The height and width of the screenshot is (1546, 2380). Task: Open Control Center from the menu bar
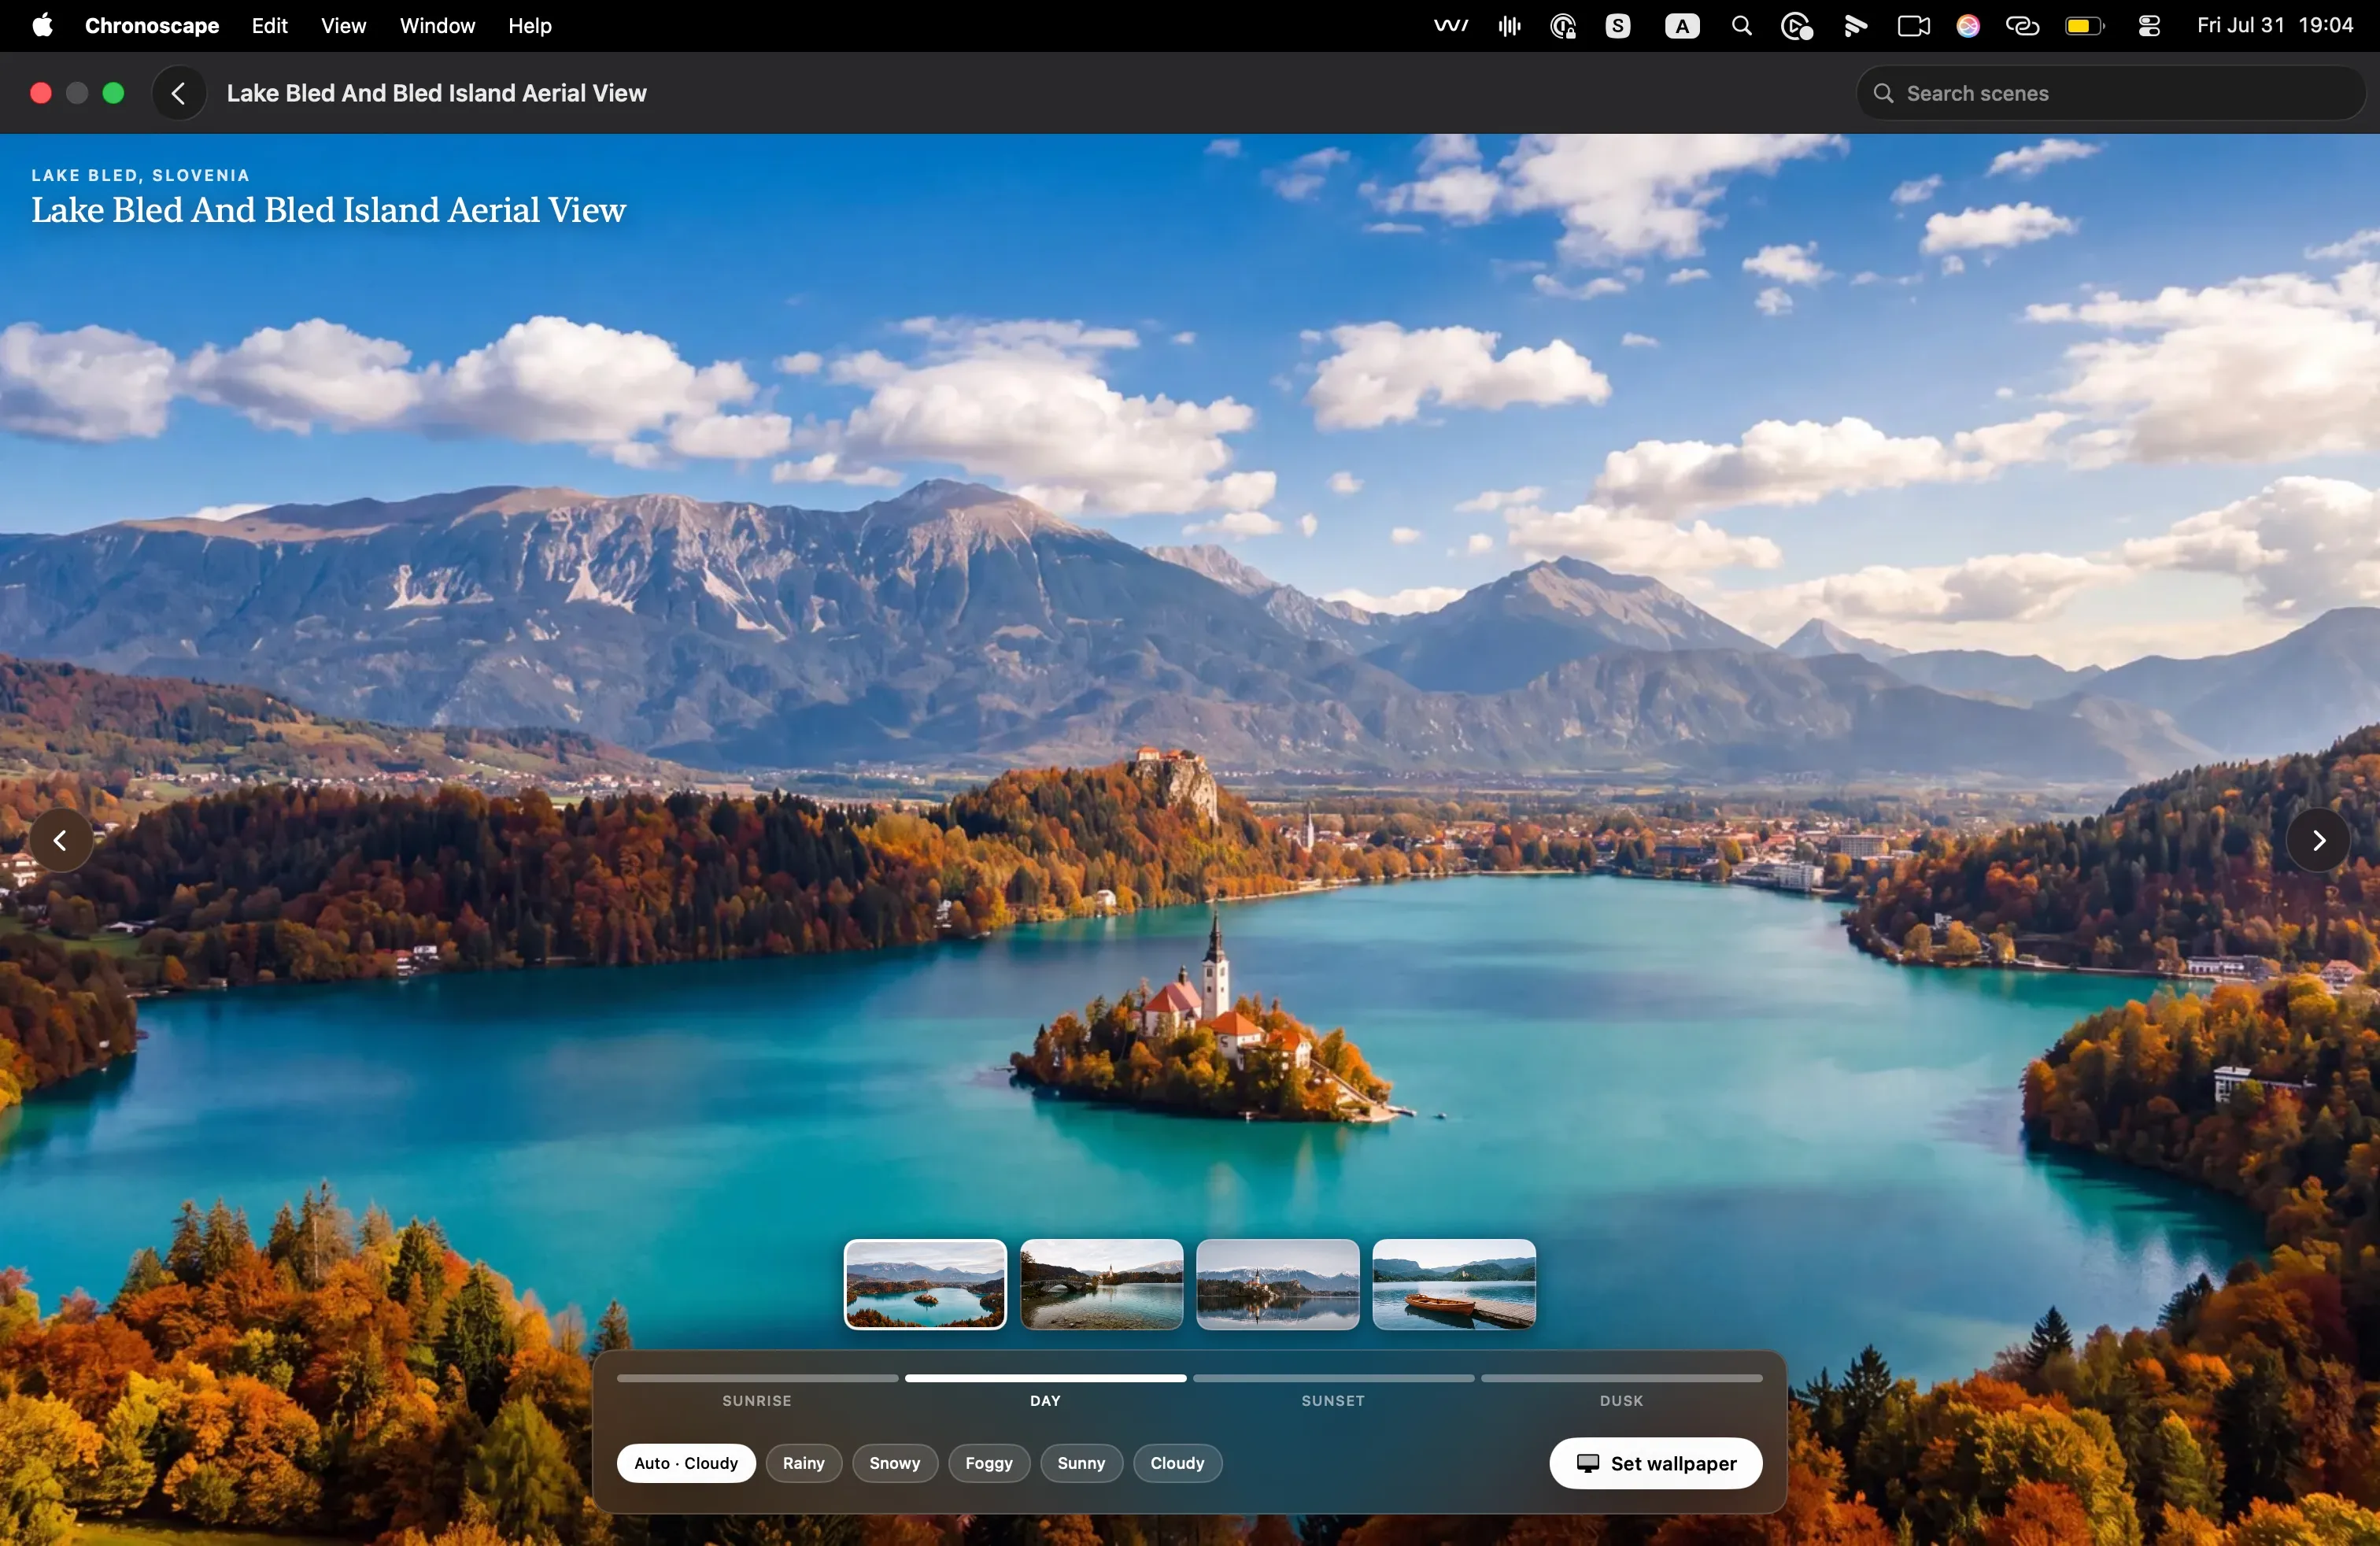coord(2149,26)
